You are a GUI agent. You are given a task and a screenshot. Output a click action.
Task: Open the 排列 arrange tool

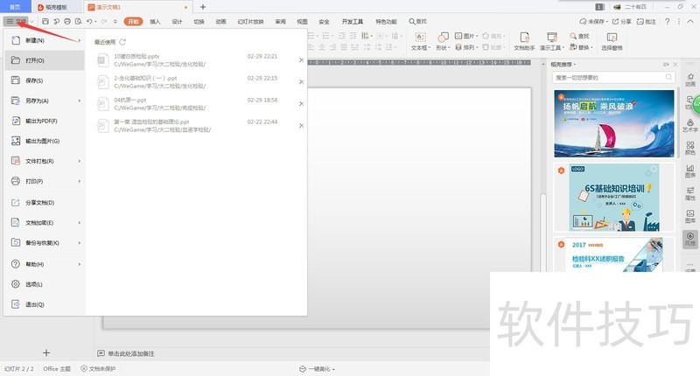pyautogui.click(x=466, y=47)
